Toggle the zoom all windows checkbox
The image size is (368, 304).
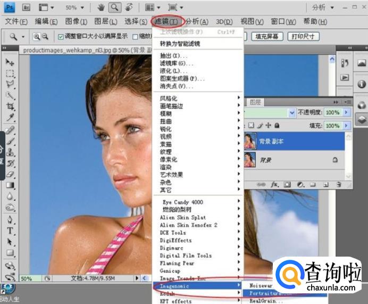pyautogui.click(x=135, y=37)
